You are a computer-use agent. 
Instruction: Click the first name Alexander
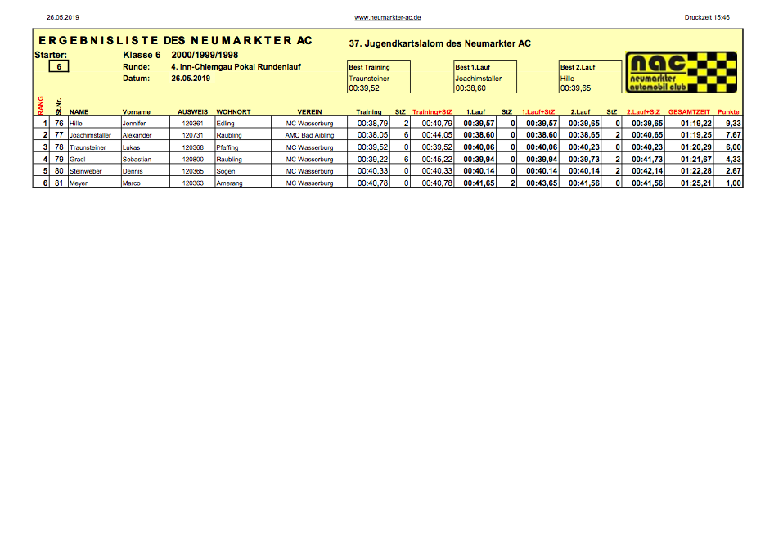[x=137, y=135]
